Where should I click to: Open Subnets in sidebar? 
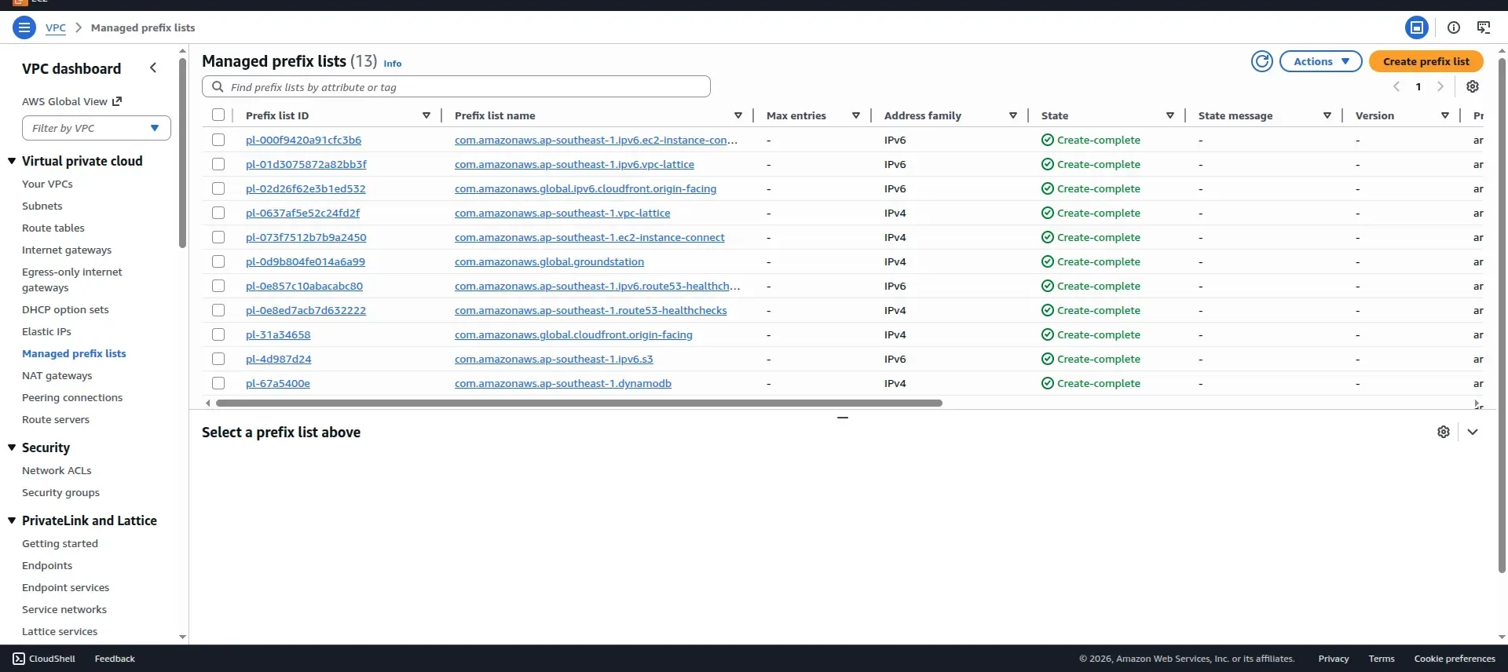click(x=42, y=206)
